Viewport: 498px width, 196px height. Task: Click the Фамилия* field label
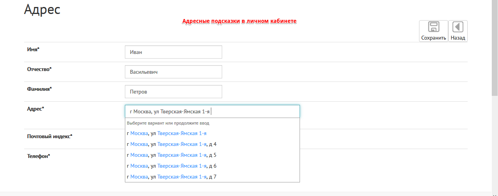(39, 89)
